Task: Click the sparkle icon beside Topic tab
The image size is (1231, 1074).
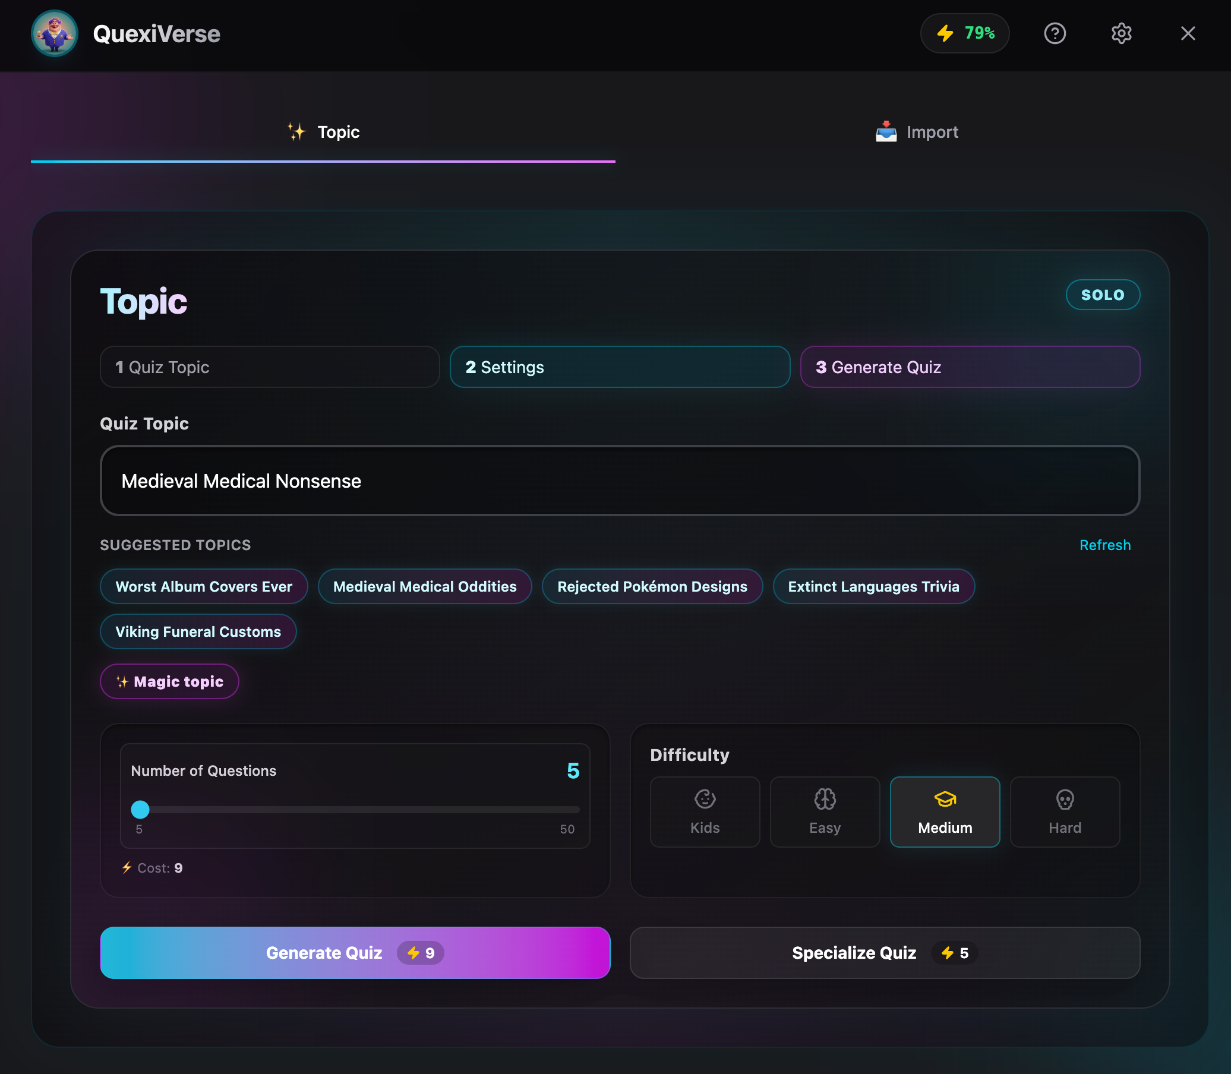Action: pos(296,132)
